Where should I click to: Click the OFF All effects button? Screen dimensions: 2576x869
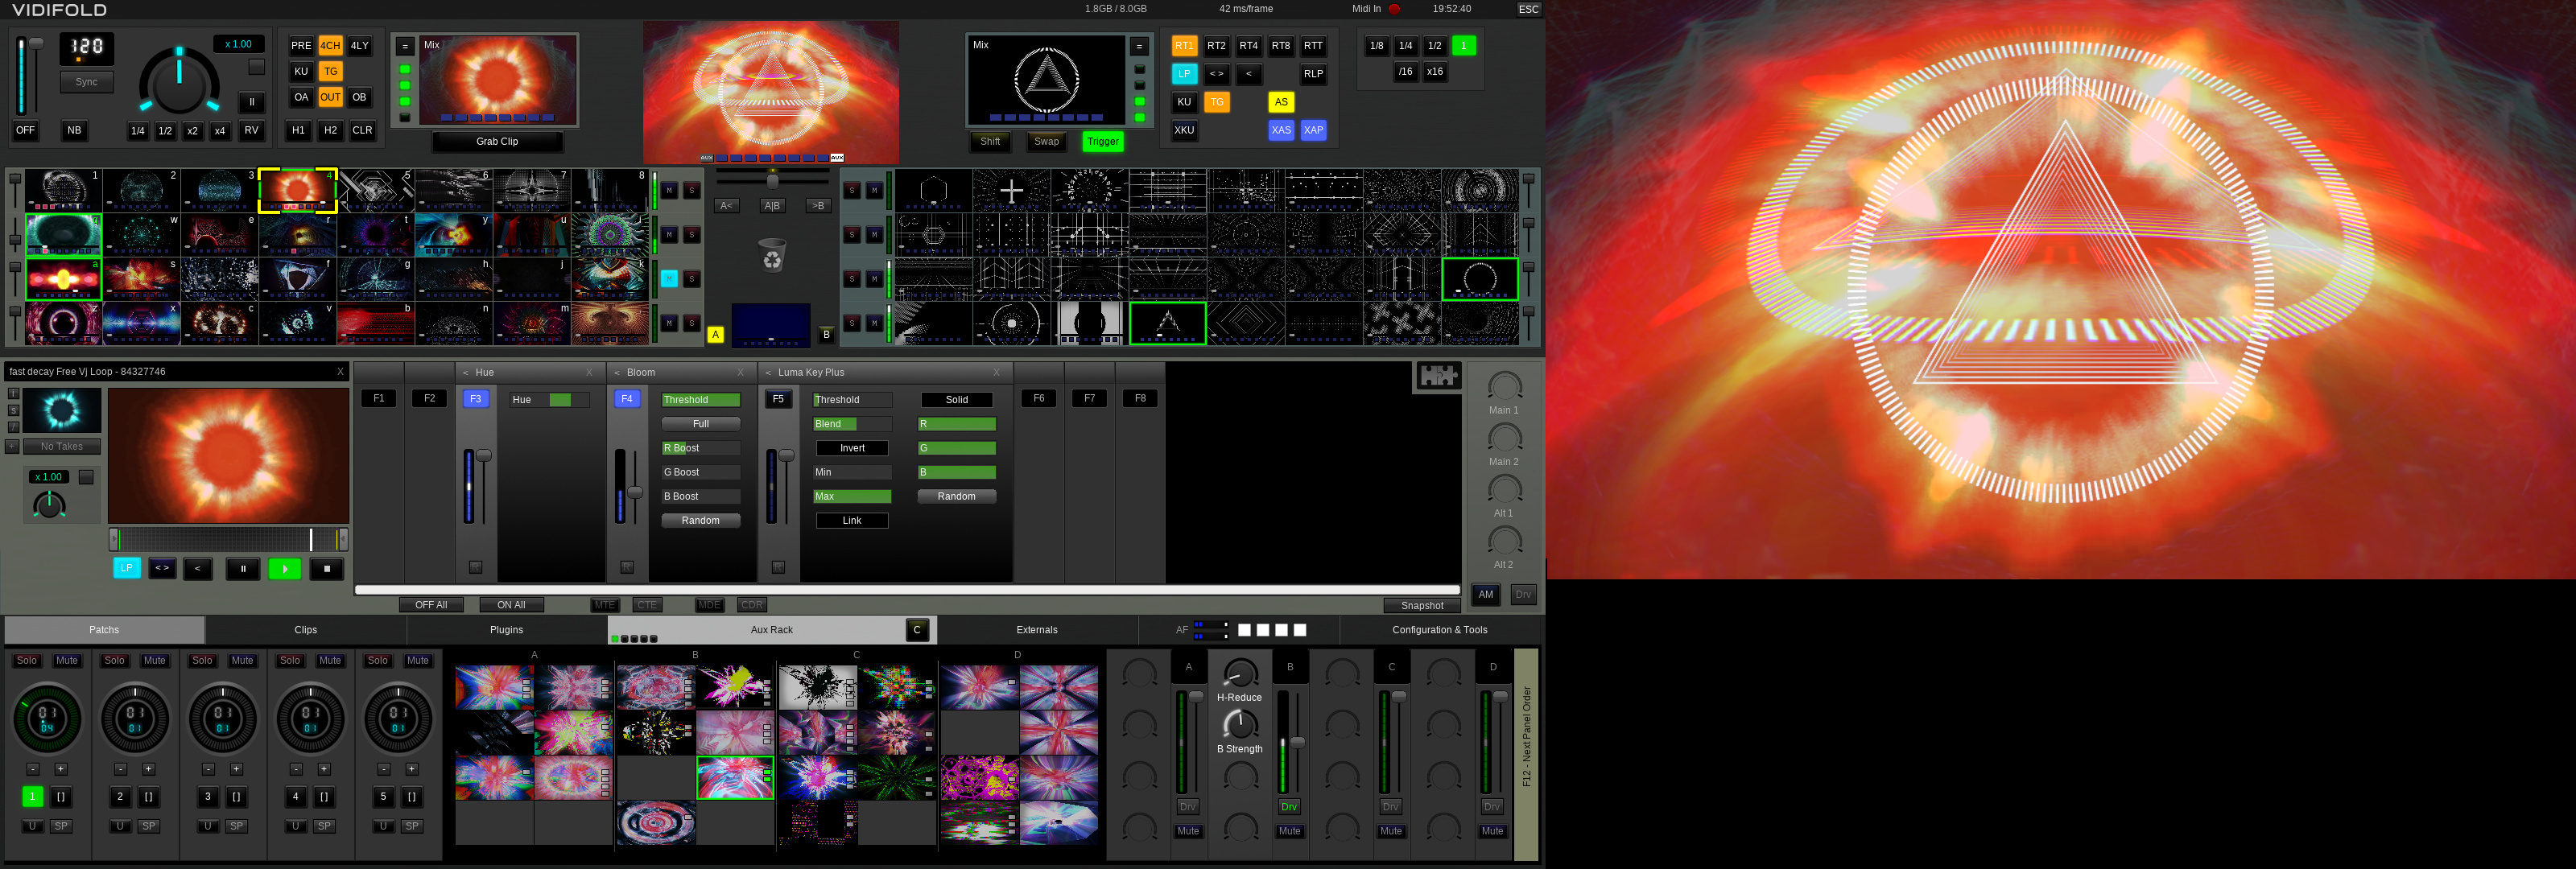coord(431,605)
